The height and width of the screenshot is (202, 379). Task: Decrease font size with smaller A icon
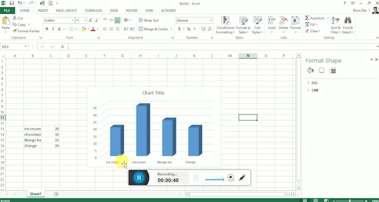point(96,21)
